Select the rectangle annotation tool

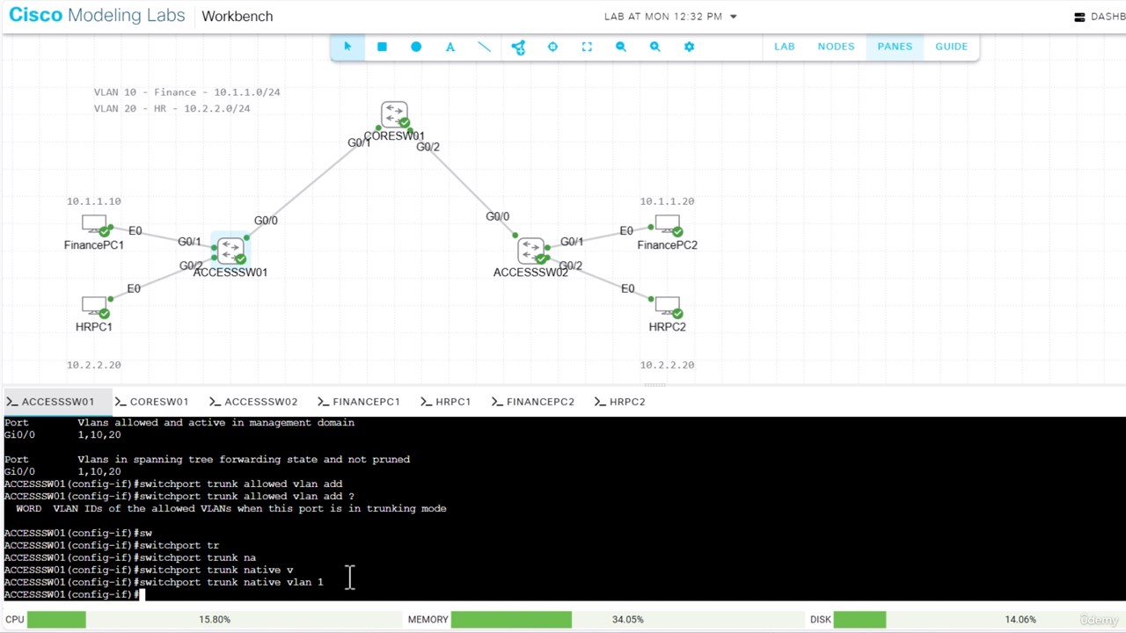click(x=382, y=47)
